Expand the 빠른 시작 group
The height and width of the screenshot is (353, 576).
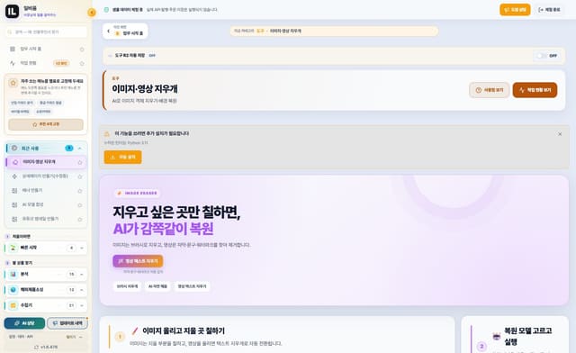(x=82, y=248)
